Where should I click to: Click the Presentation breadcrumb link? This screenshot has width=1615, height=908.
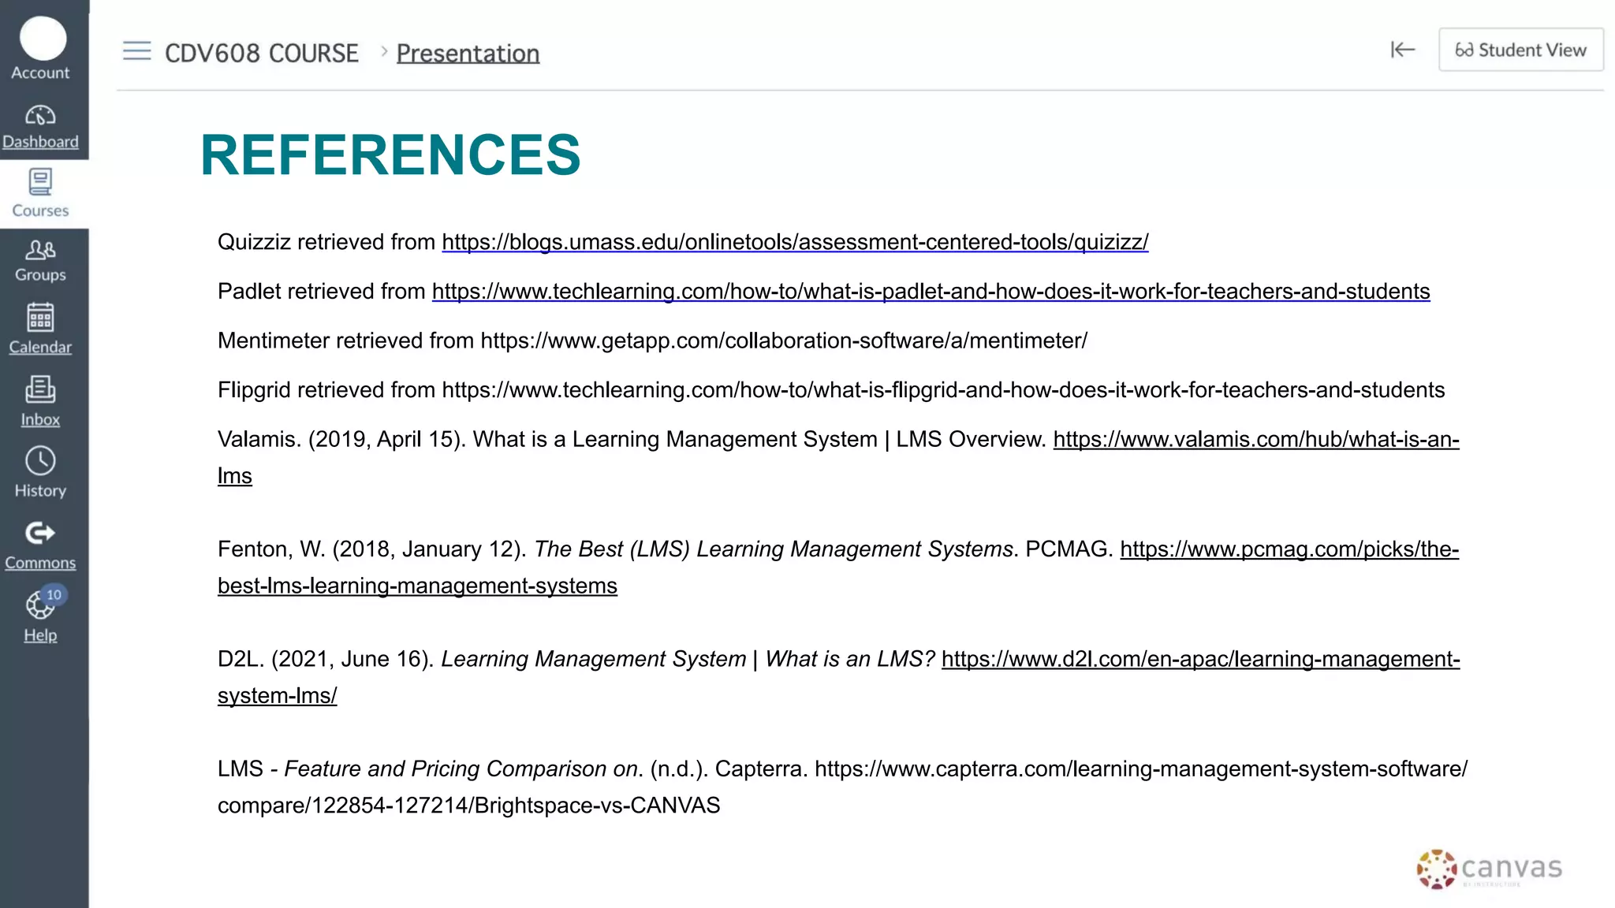pyautogui.click(x=468, y=54)
